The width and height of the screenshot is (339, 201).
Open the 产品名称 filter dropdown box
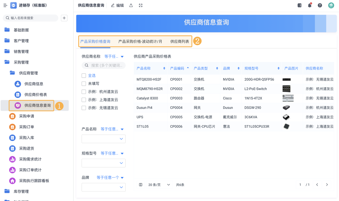tap(103, 139)
